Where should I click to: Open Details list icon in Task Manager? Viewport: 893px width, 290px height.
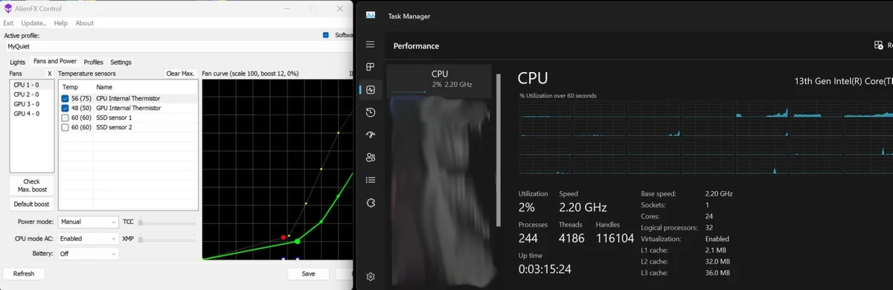(x=371, y=179)
